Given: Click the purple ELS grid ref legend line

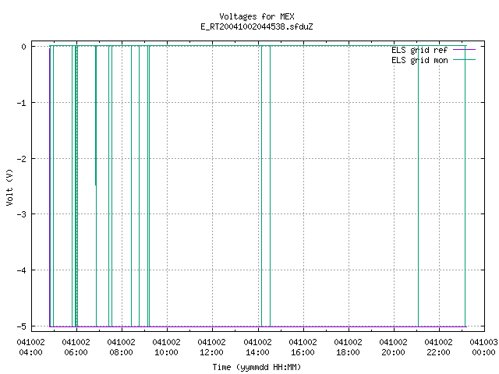Looking at the screenshot, I should pos(464,50).
